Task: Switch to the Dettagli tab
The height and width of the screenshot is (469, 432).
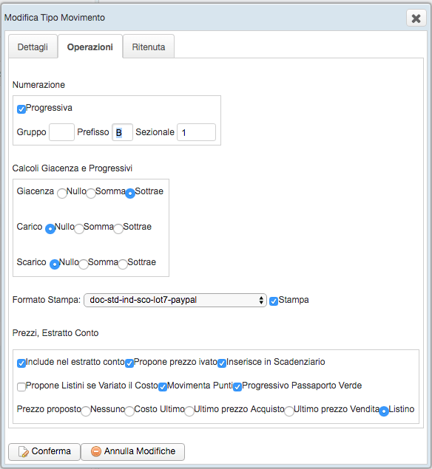Action: tap(33, 47)
